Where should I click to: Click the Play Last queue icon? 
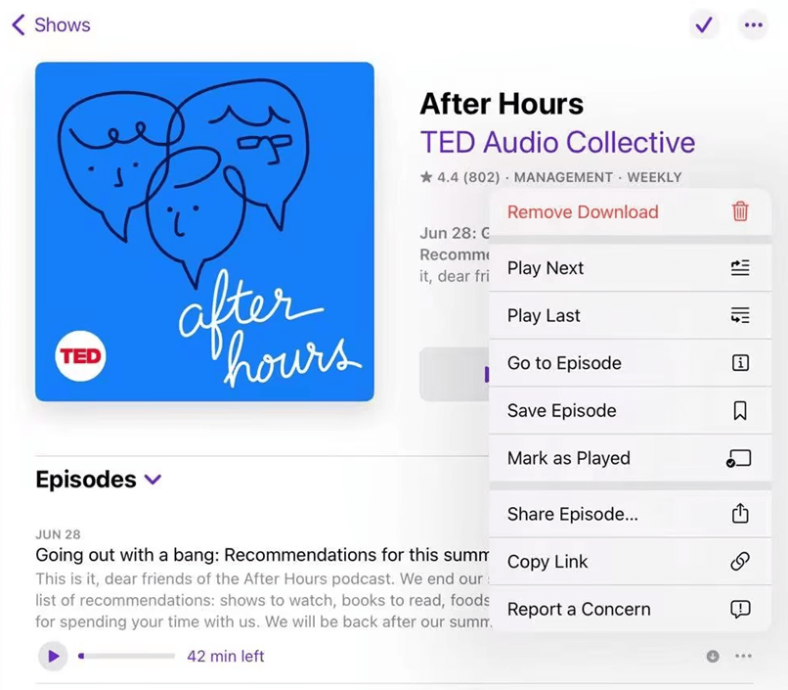point(740,315)
